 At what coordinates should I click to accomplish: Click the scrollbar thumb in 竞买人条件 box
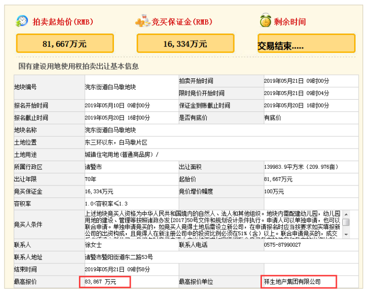(x=346, y=222)
